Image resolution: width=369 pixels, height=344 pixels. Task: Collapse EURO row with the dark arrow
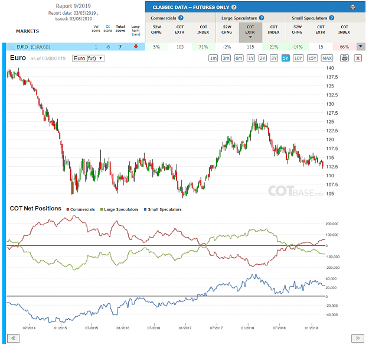tap(361, 47)
